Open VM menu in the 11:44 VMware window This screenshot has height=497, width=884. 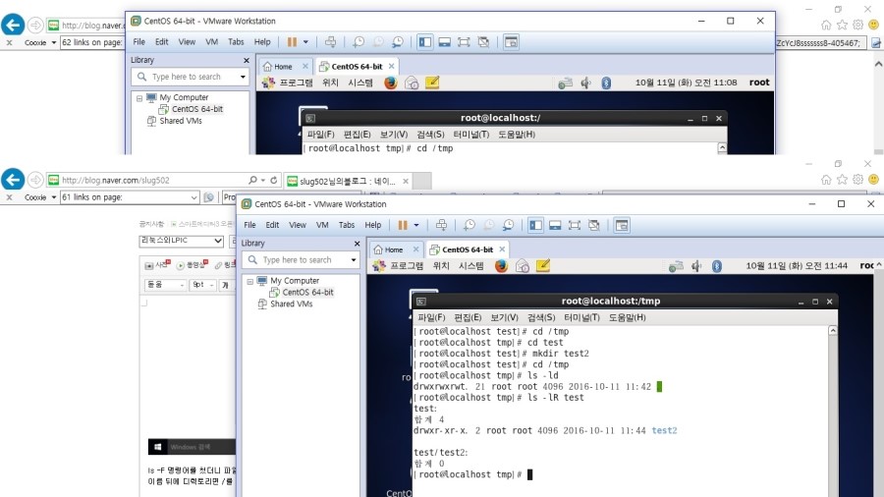pos(322,225)
